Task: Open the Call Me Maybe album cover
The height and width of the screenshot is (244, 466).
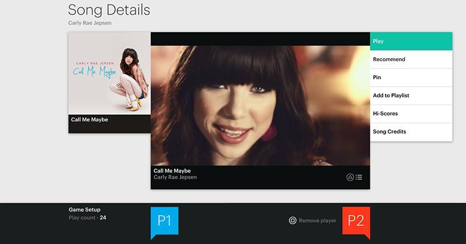Action: [110, 74]
